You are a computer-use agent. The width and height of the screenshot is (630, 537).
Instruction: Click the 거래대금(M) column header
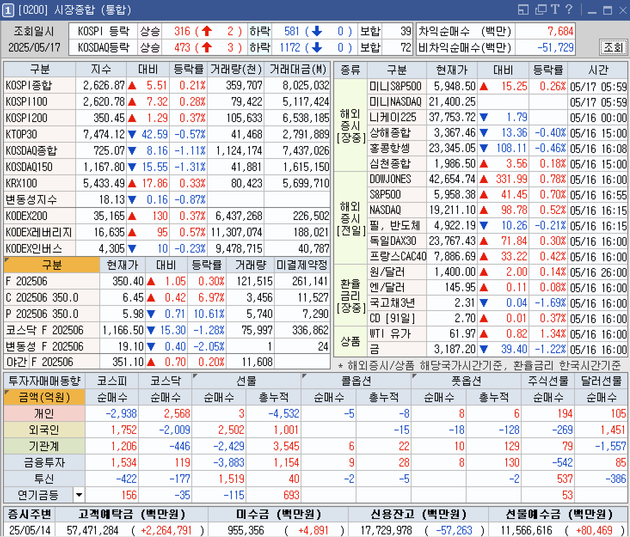click(x=298, y=69)
